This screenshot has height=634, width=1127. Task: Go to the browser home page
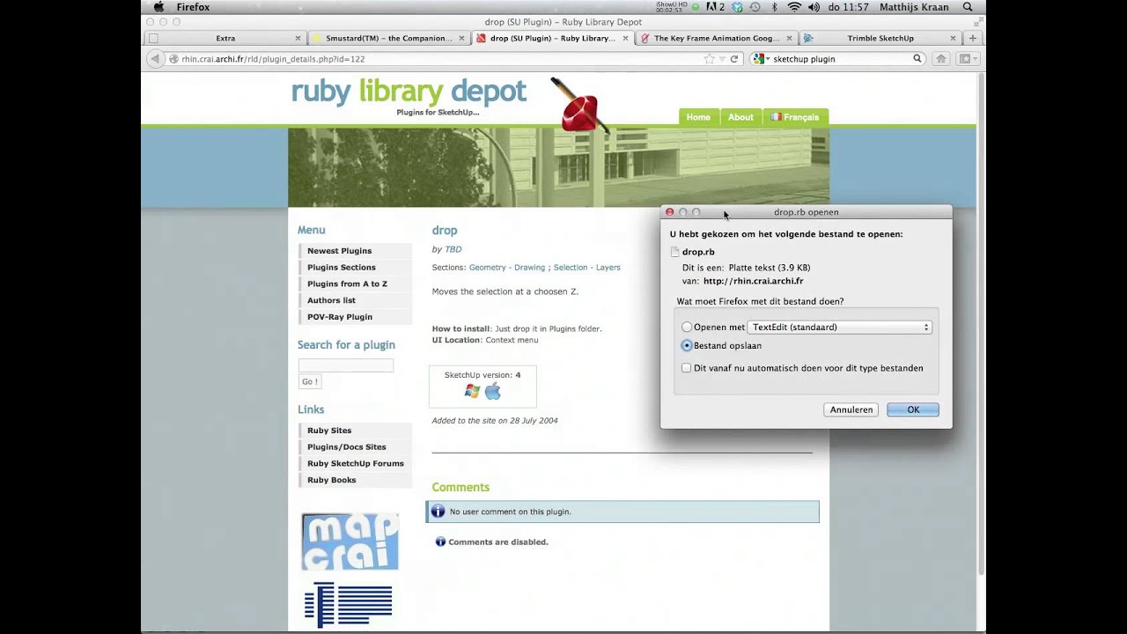(x=941, y=59)
